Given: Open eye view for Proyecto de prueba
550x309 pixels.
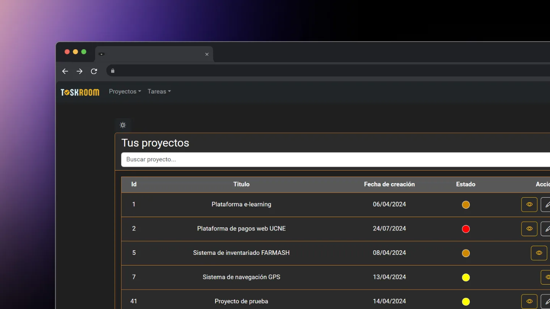Looking at the screenshot, I should point(529,301).
